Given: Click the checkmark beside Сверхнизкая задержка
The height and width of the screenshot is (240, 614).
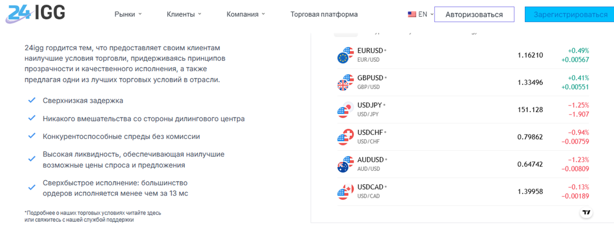Looking at the screenshot, I should 32,100.
